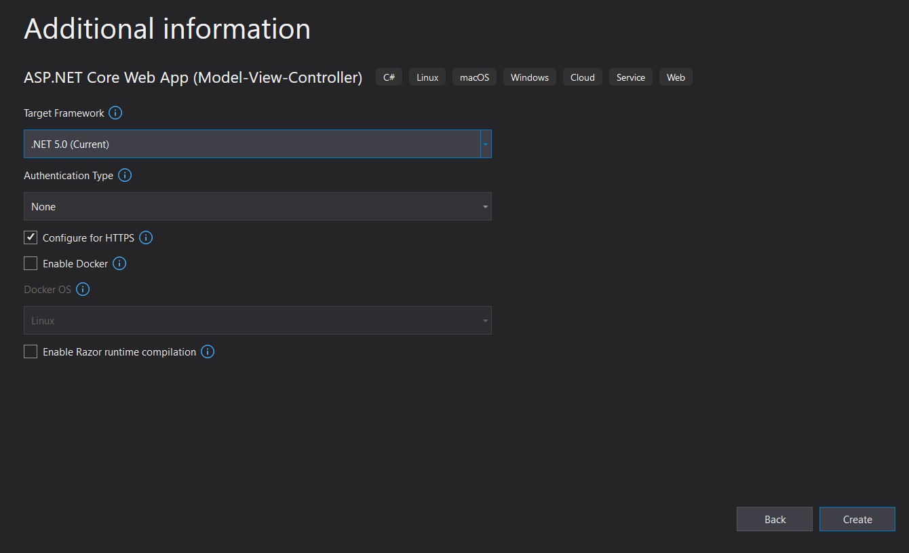Go back with the Back button
The width and height of the screenshot is (909, 553).
(775, 519)
